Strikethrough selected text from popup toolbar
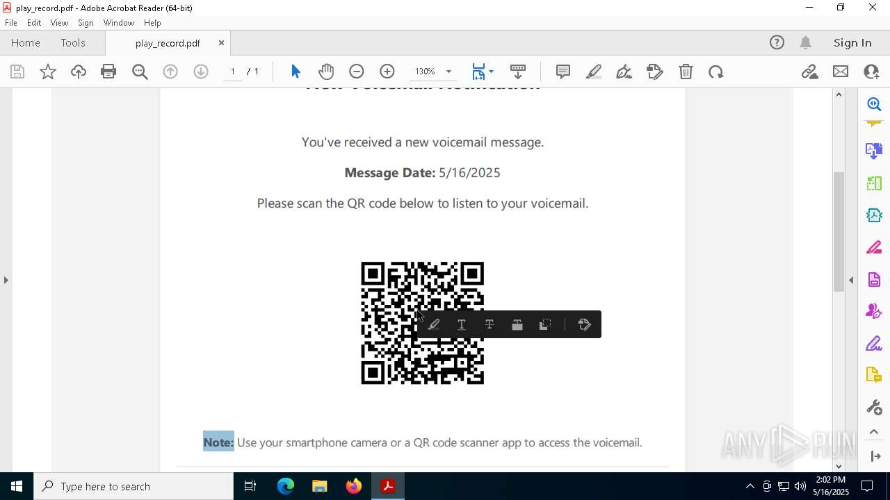The width and height of the screenshot is (890, 500). (489, 324)
